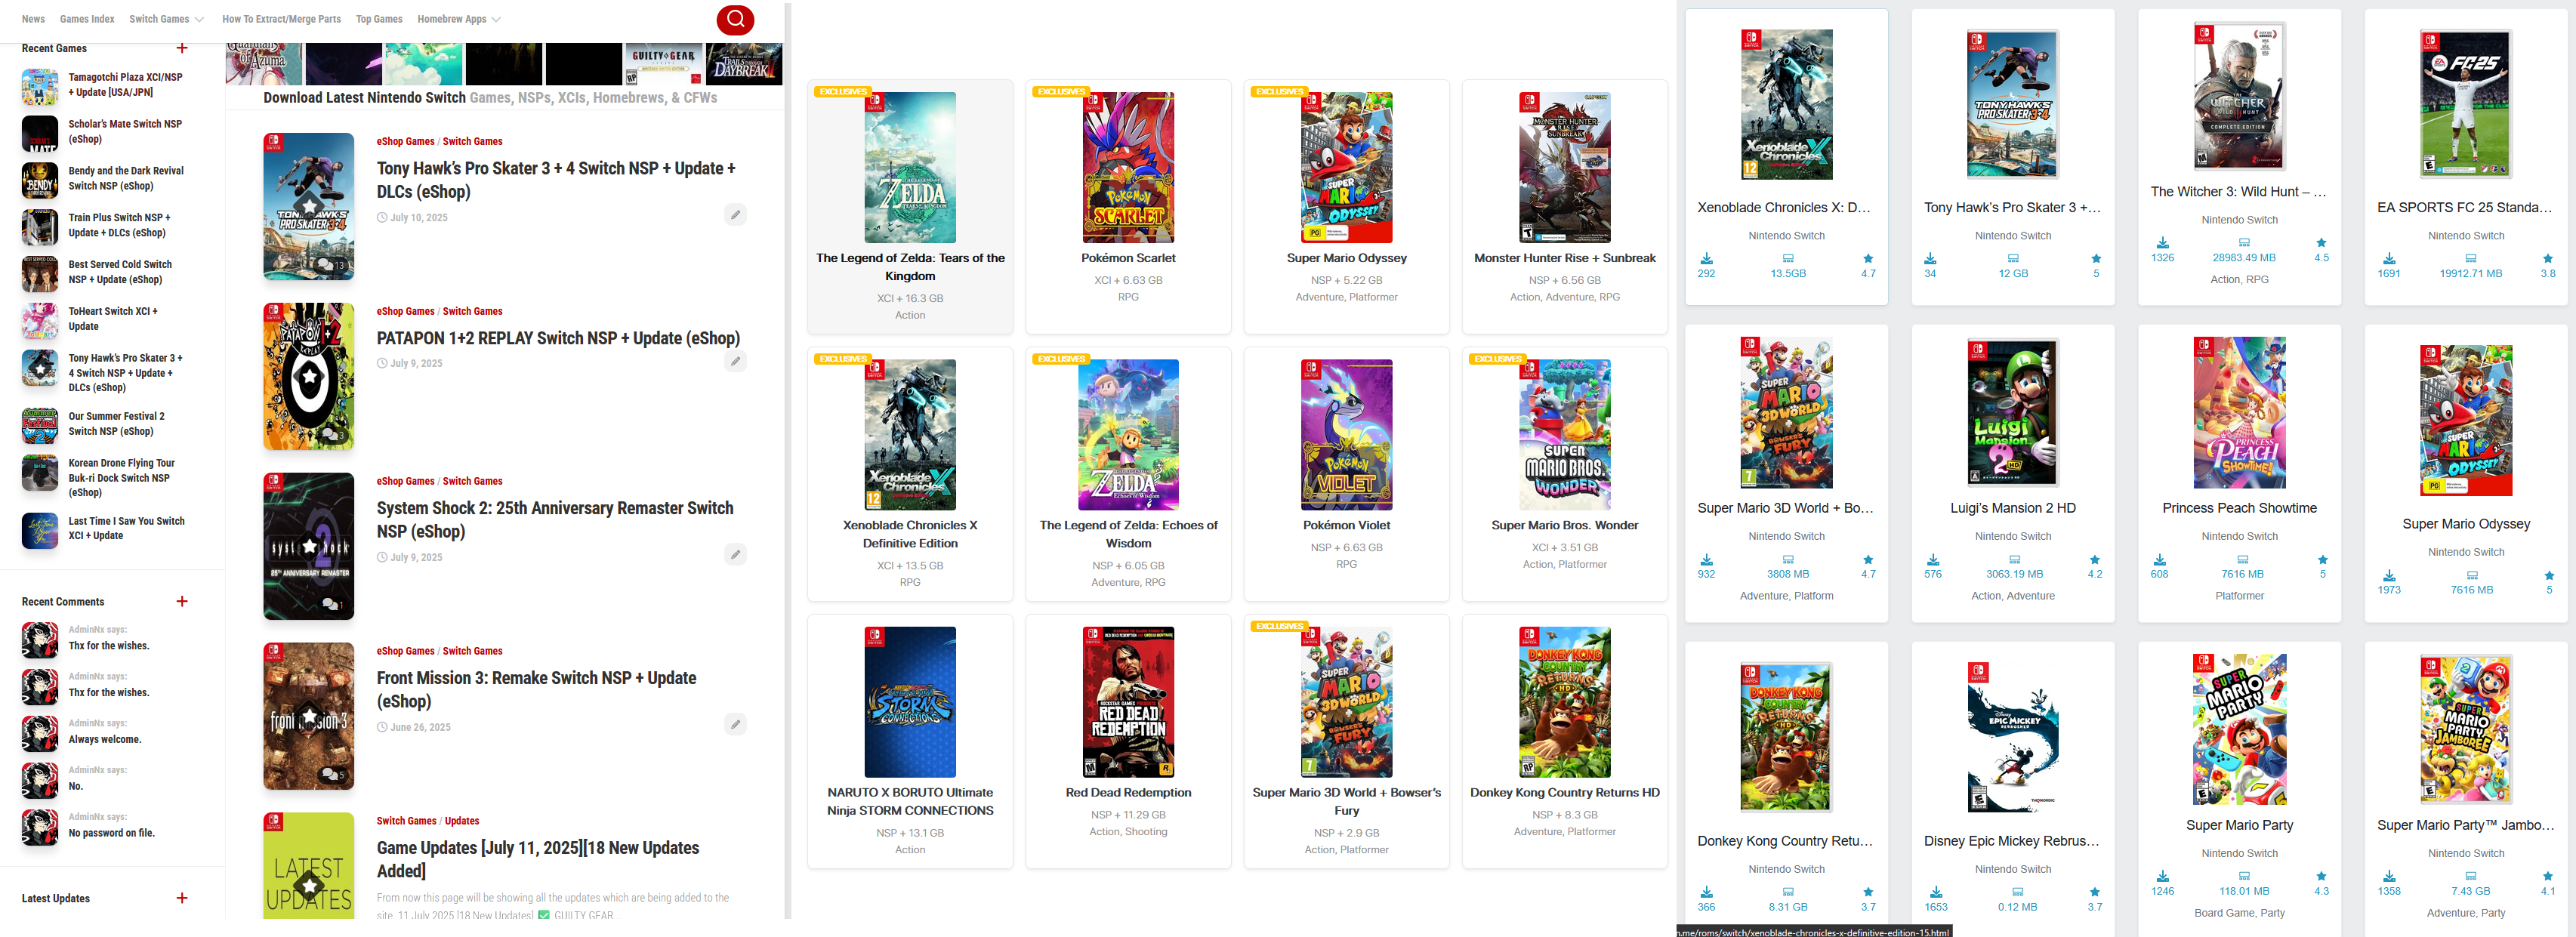Click download icon under Princess Peach Showtime
The image size is (2576, 937).
(x=2160, y=559)
